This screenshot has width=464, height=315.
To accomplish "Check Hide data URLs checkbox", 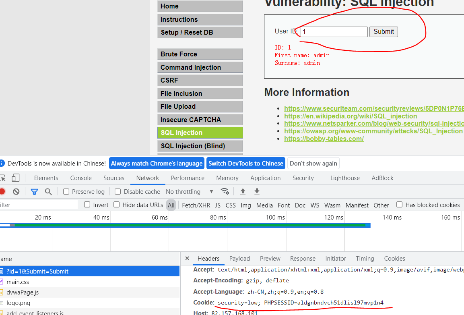I will tap(117, 205).
